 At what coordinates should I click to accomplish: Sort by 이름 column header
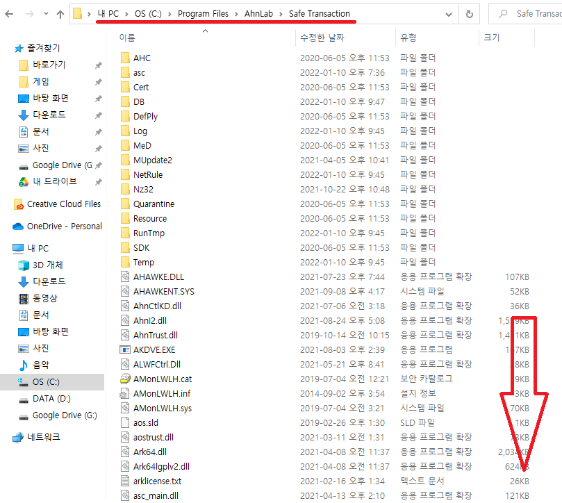127,38
